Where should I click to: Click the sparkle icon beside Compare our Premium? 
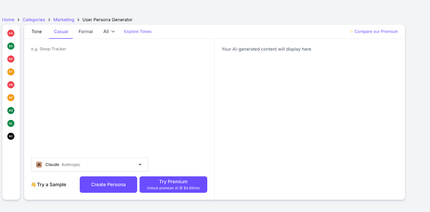[351, 31]
